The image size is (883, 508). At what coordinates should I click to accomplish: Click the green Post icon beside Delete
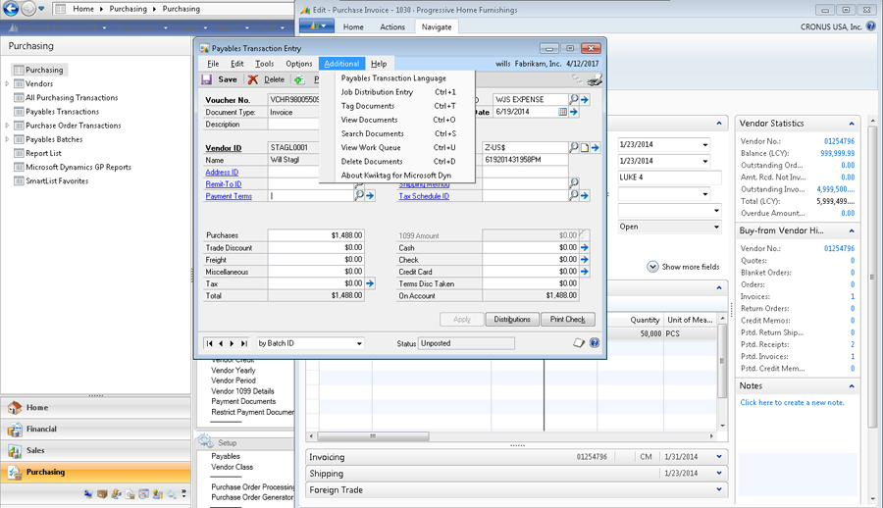[299, 80]
